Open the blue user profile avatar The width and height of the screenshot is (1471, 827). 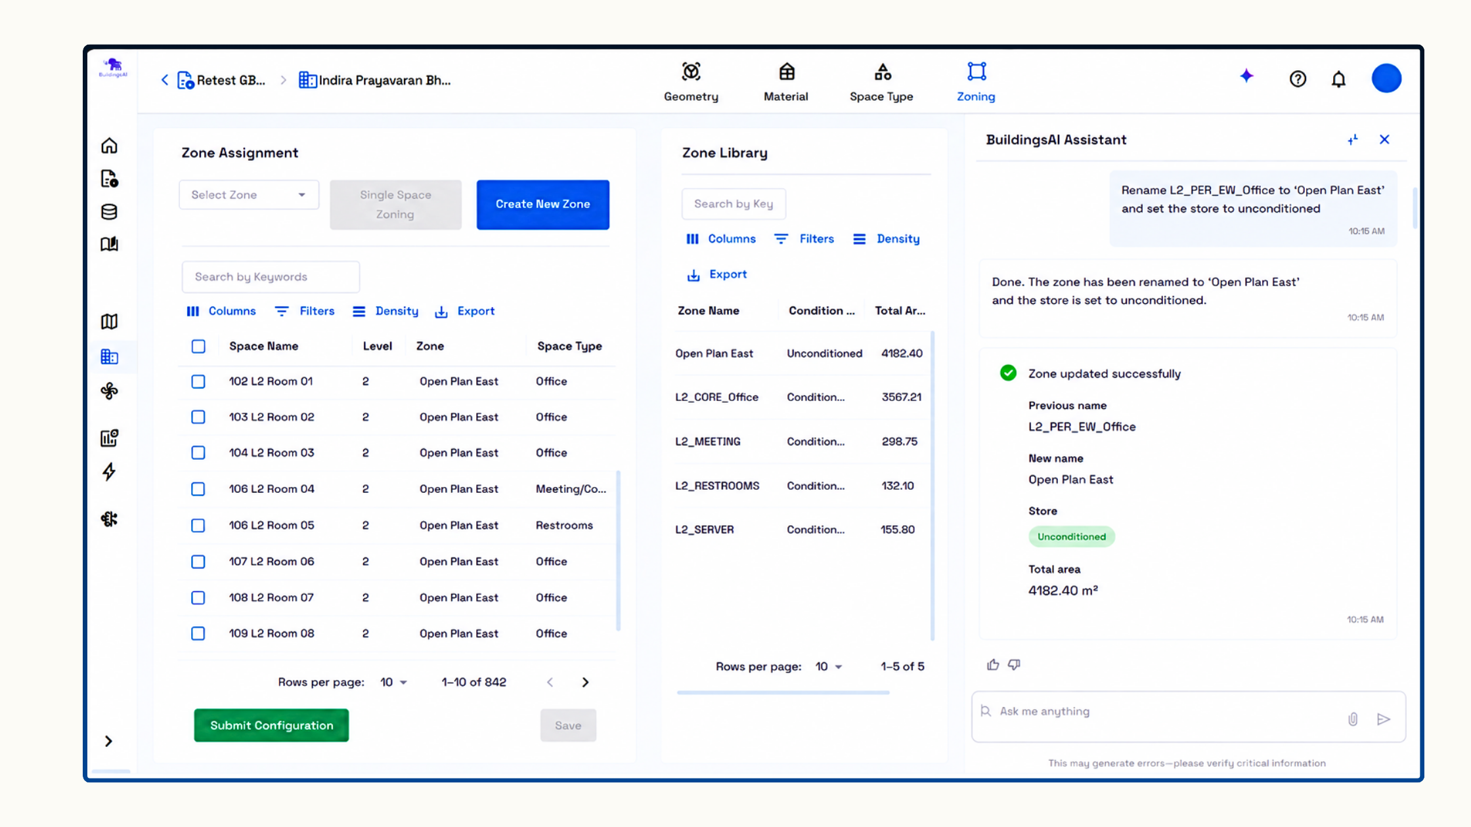(x=1386, y=78)
